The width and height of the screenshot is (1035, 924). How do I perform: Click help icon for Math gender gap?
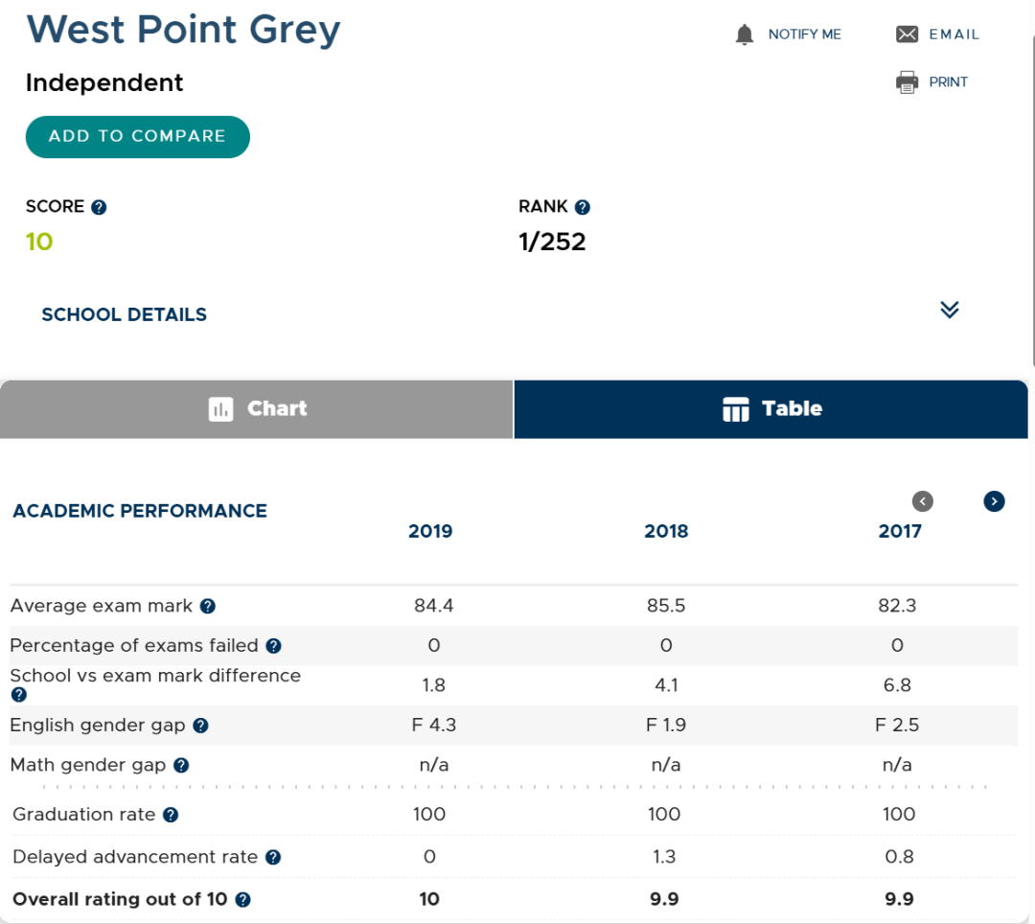181,765
